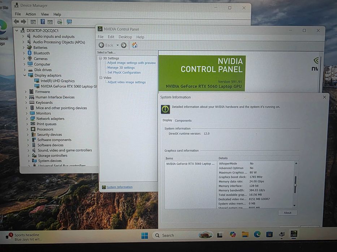Open Device Manager Action menu
This screenshot has height=252, width=337.
(31, 14)
